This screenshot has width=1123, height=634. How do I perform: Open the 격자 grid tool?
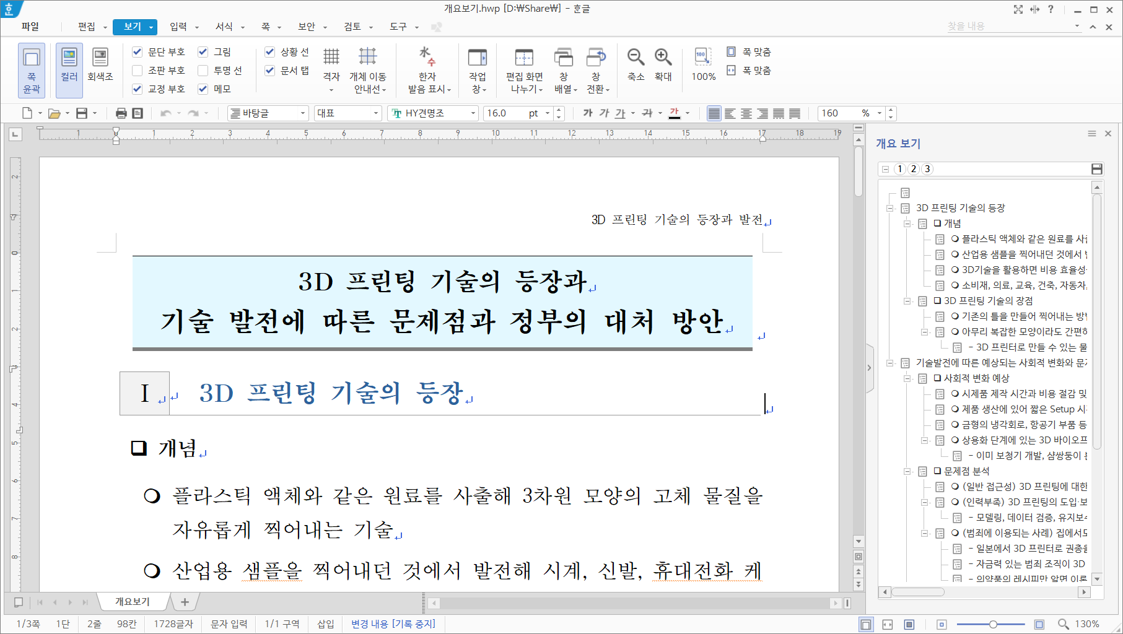click(331, 70)
